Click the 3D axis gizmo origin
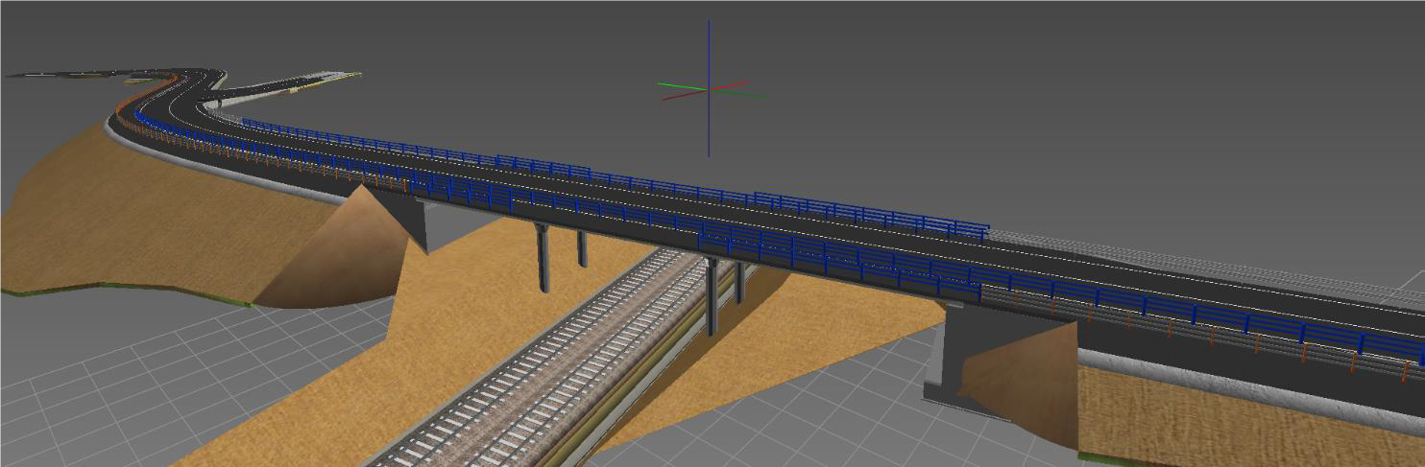Viewport: 1425px width, 467px height. pos(709,89)
